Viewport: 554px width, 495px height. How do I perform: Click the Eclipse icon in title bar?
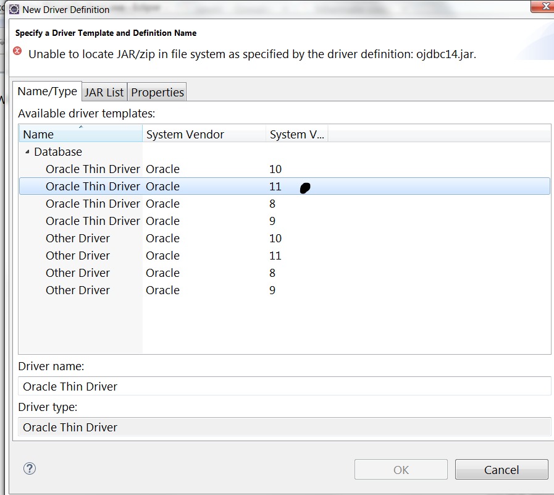(14, 9)
